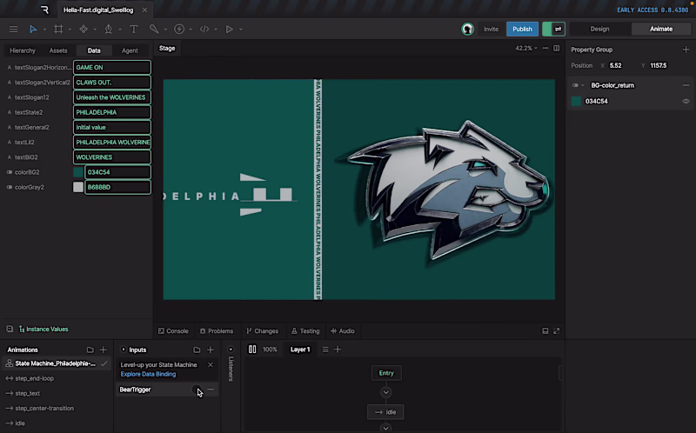Expand the bottom panel to fullscreen

click(x=556, y=331)
